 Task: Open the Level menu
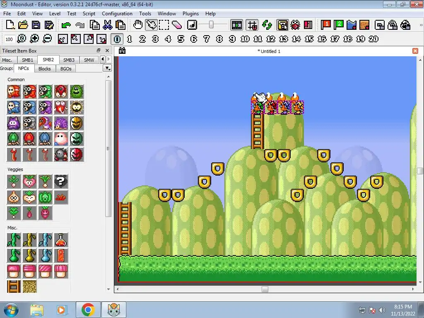click(x=55, y=14)
